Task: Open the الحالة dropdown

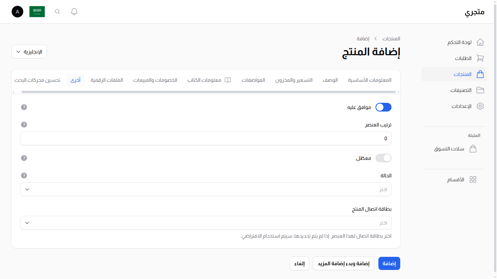Action: [206, 189]
